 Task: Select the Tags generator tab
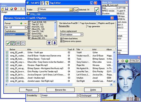[x=94, y=27]
